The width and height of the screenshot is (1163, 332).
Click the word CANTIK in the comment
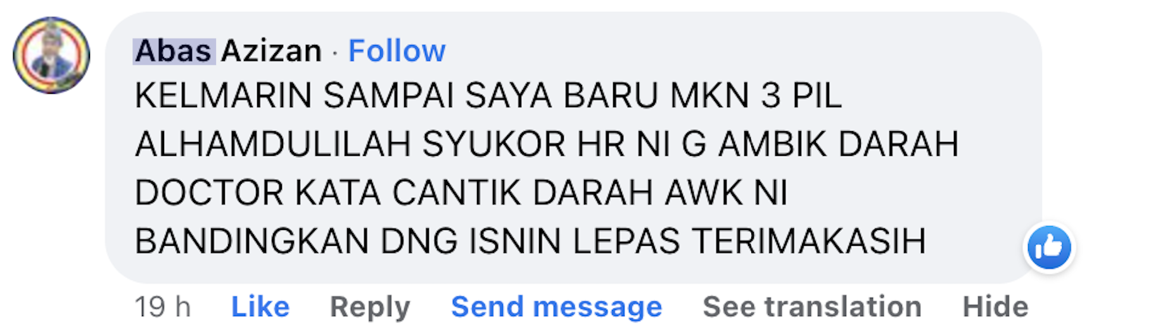(x=457, y=193)
